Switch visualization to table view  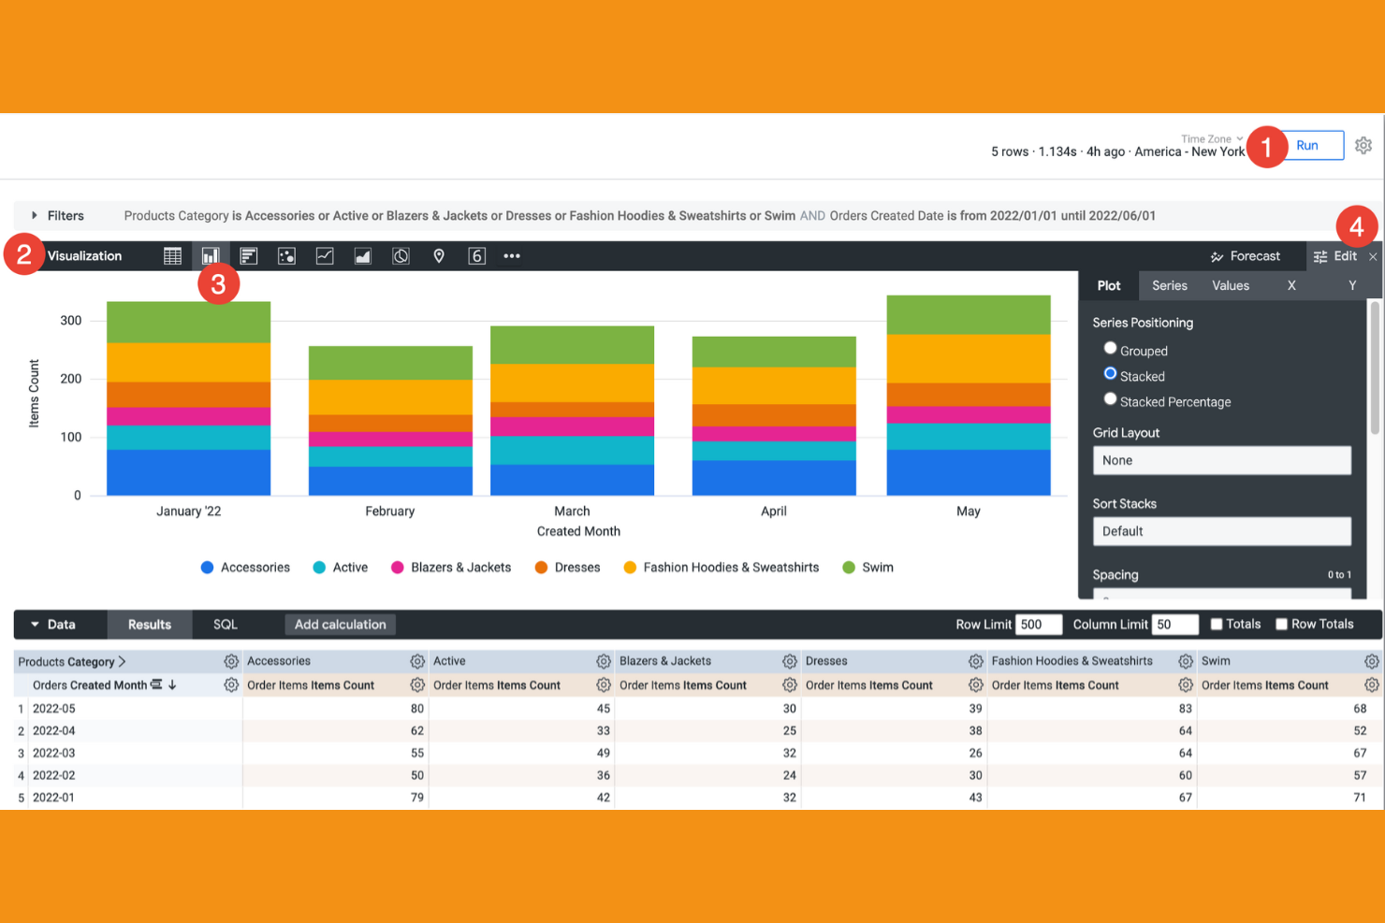pos(172,255)
